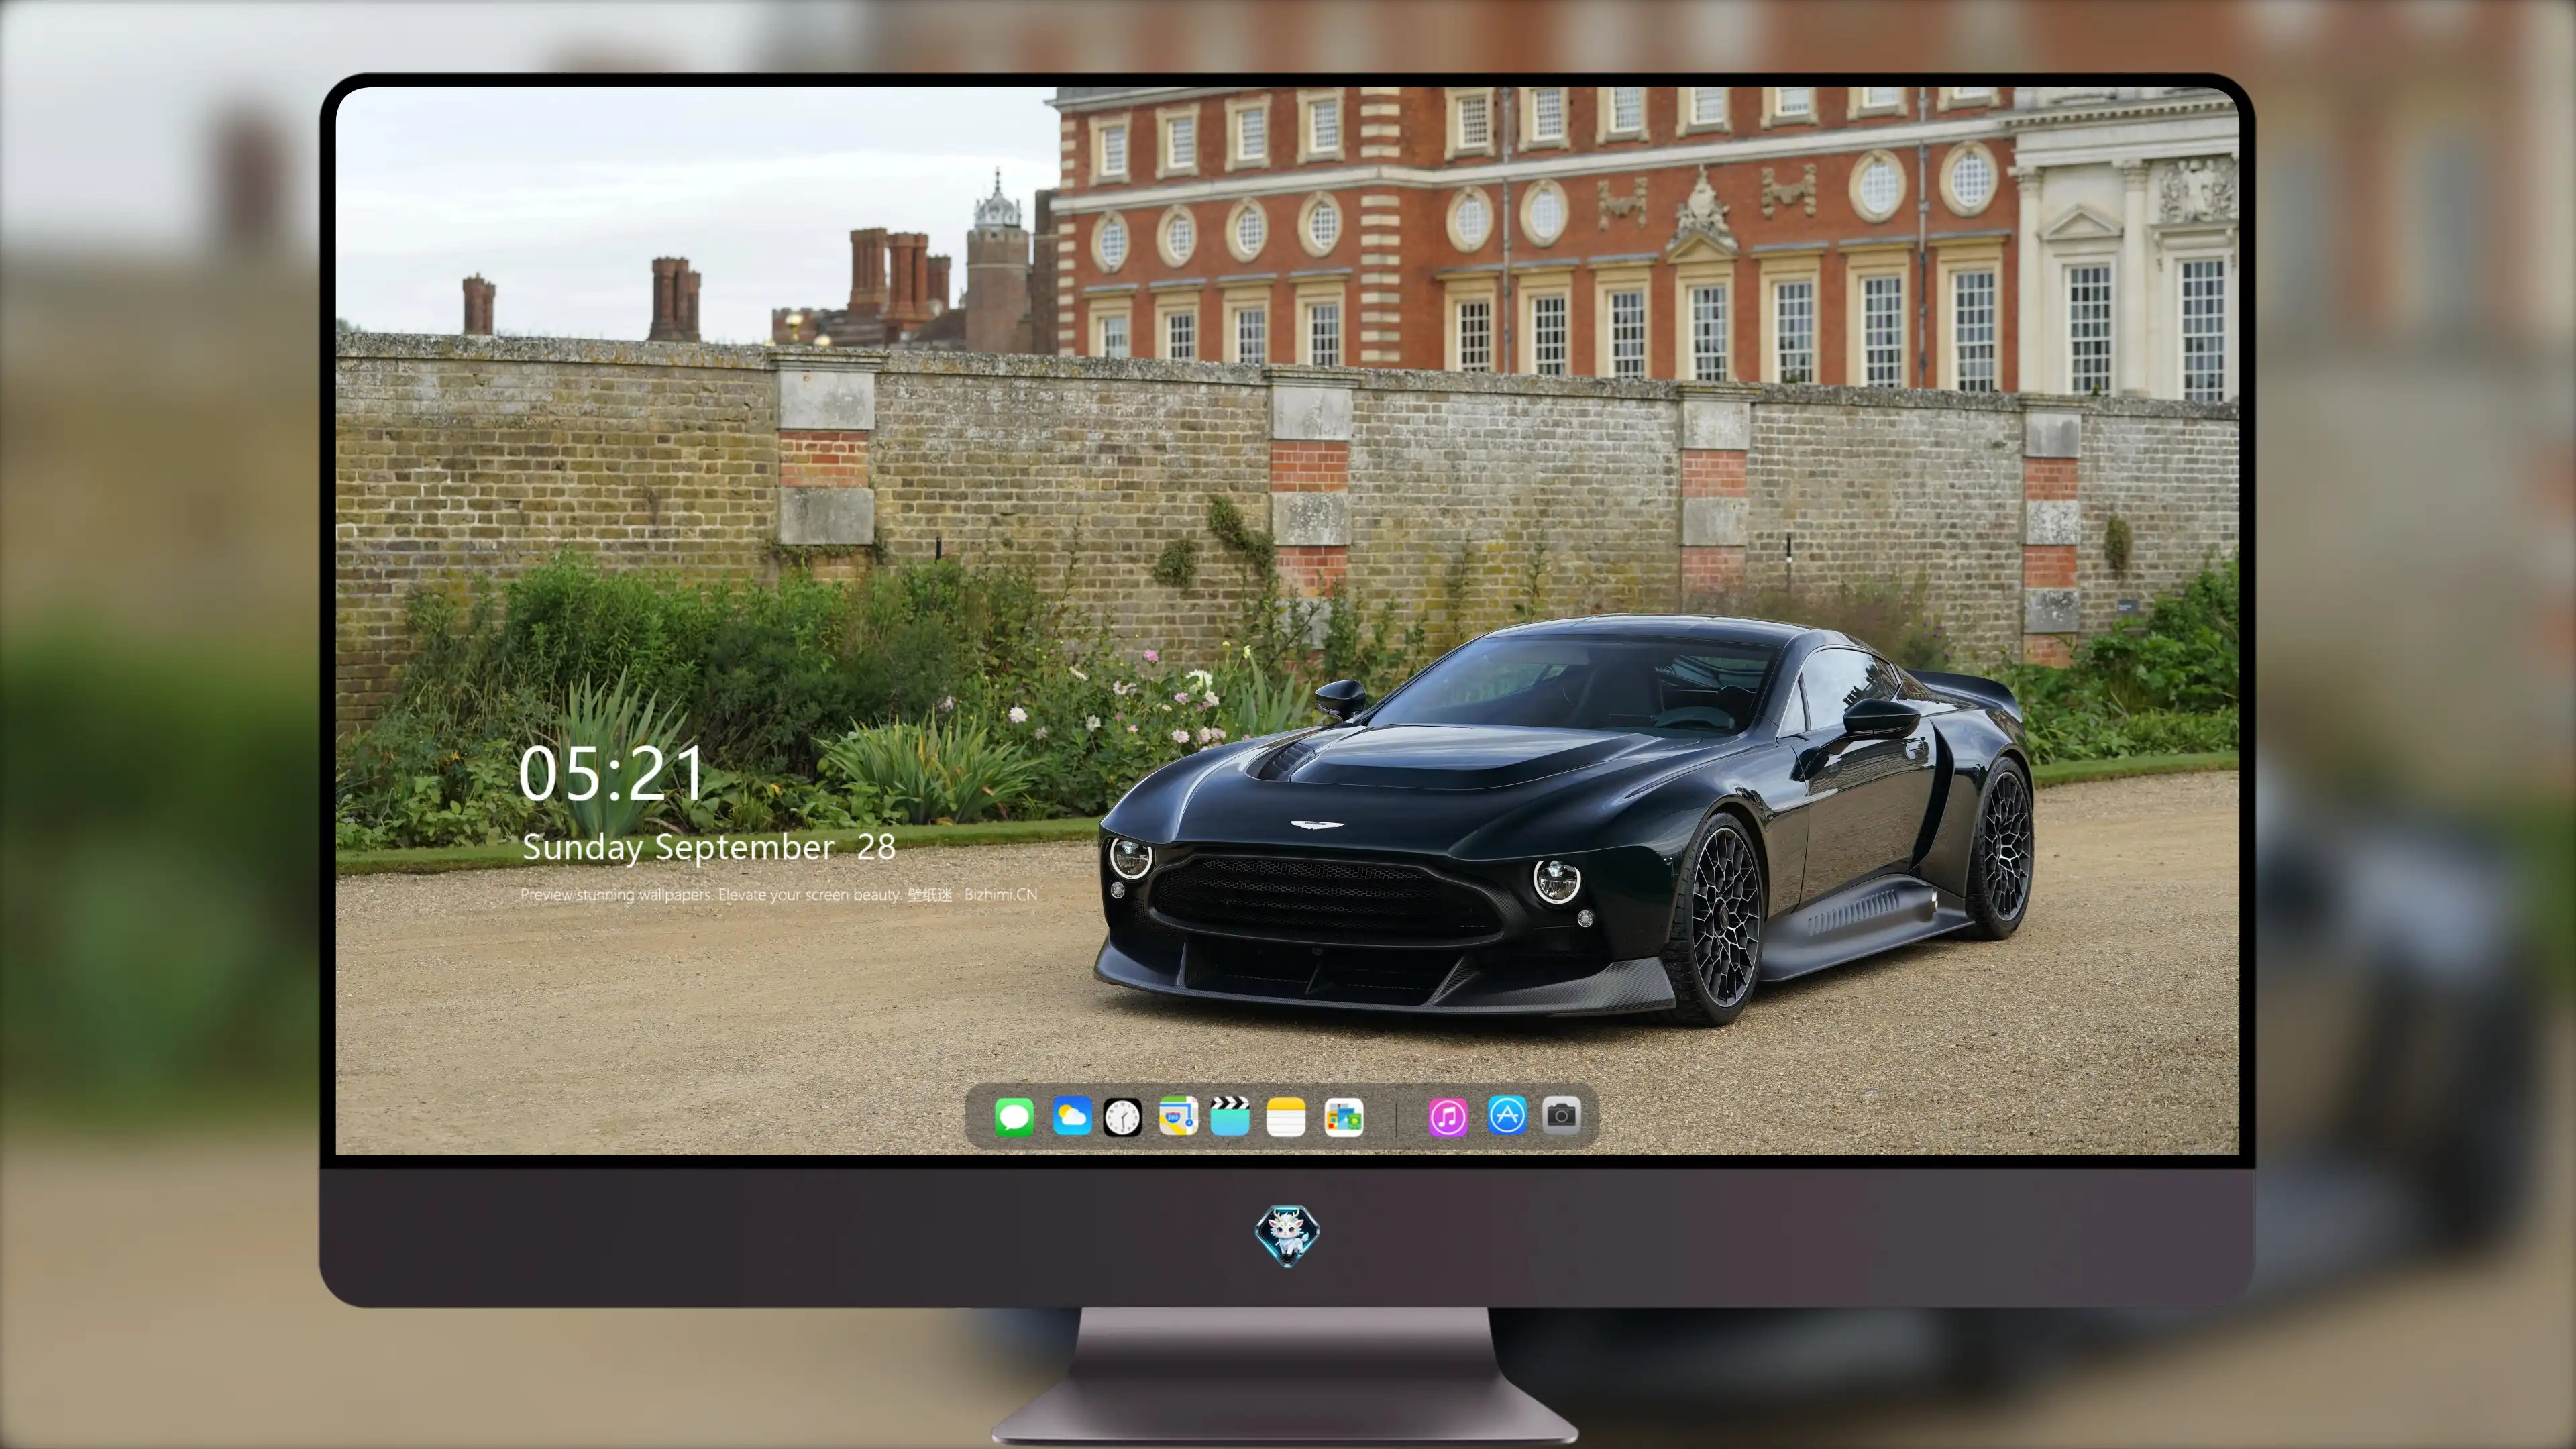Image resolution: width=2576 pixels, height=1449 pixels.
Task: Click the 05:21 clock display
Action: pyautogui.click(x=610, y=774)
